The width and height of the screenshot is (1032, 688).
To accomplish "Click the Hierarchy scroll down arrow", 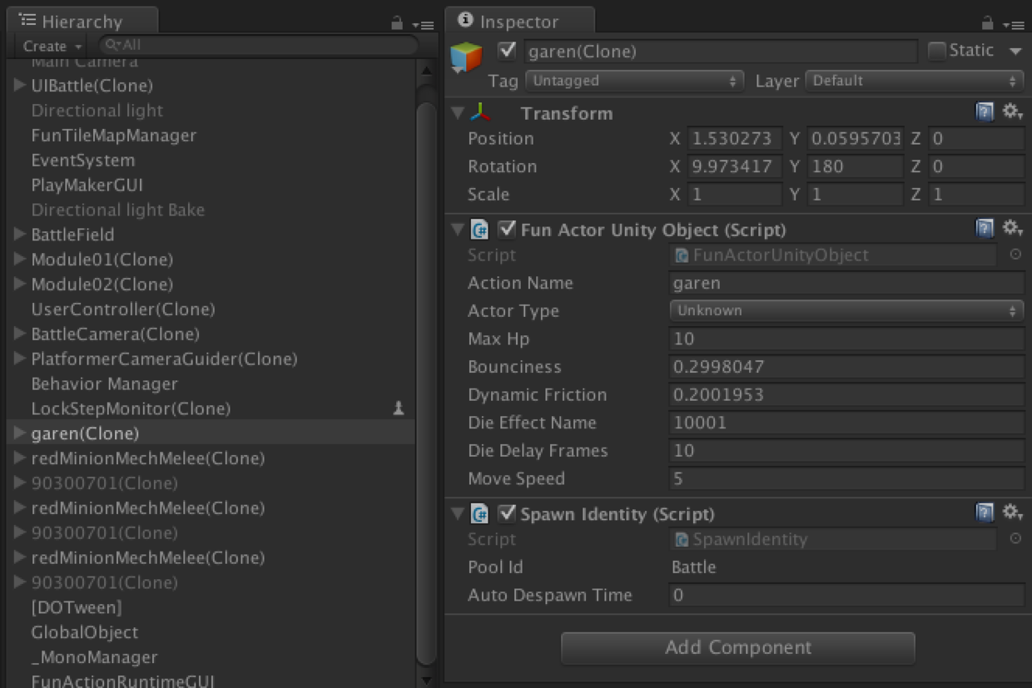I will click(427, 680).
